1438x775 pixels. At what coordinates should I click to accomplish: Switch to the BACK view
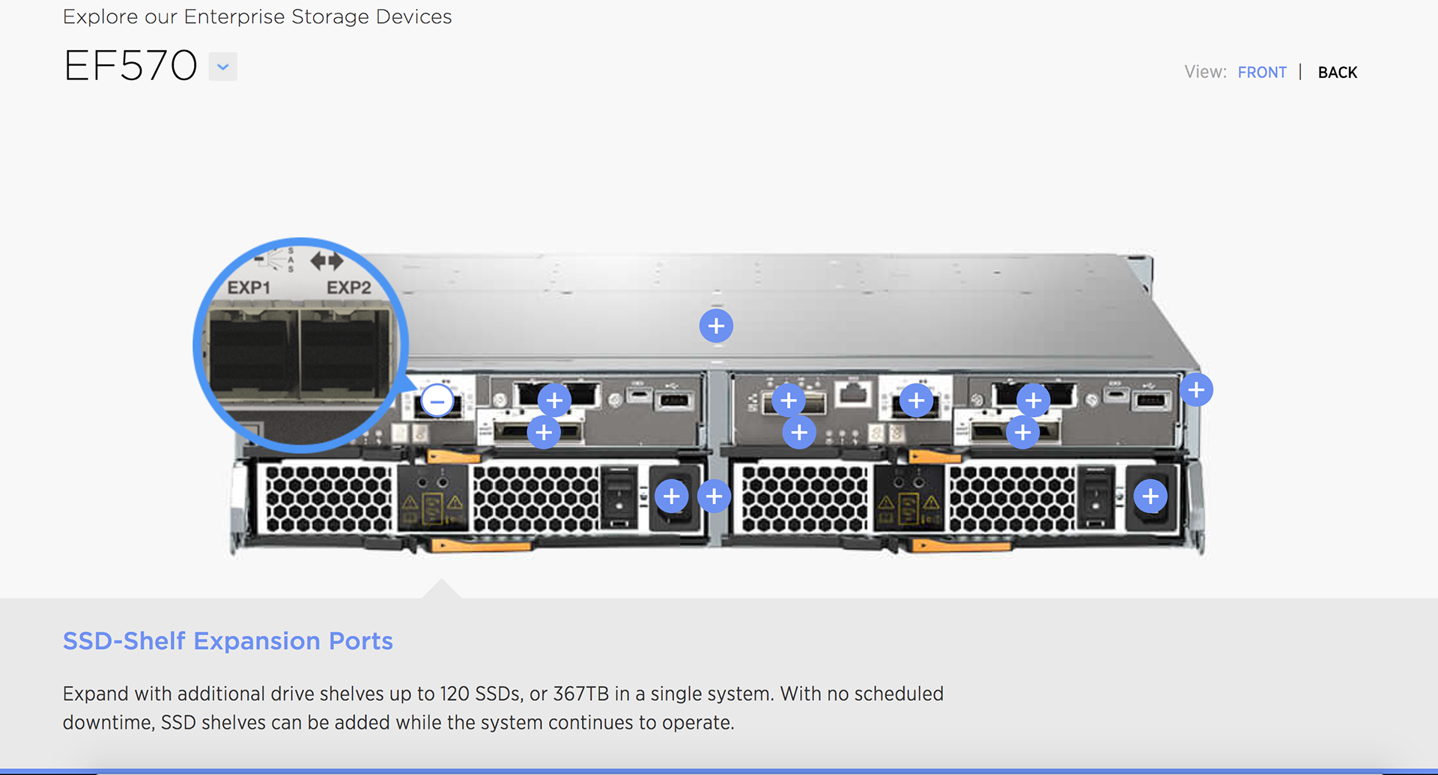[1338, 73]
